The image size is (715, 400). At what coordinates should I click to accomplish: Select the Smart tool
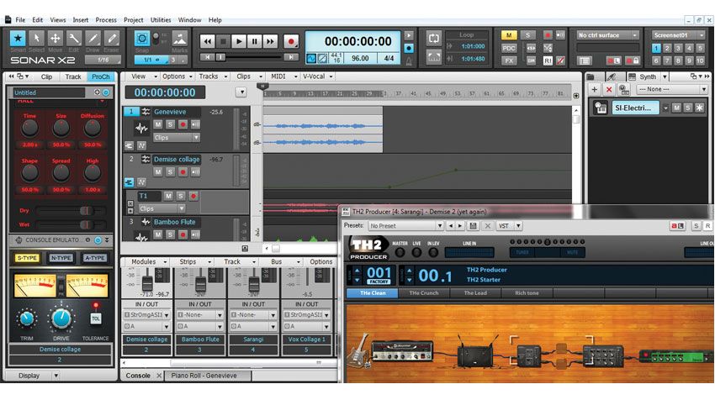tap(18, 39)
